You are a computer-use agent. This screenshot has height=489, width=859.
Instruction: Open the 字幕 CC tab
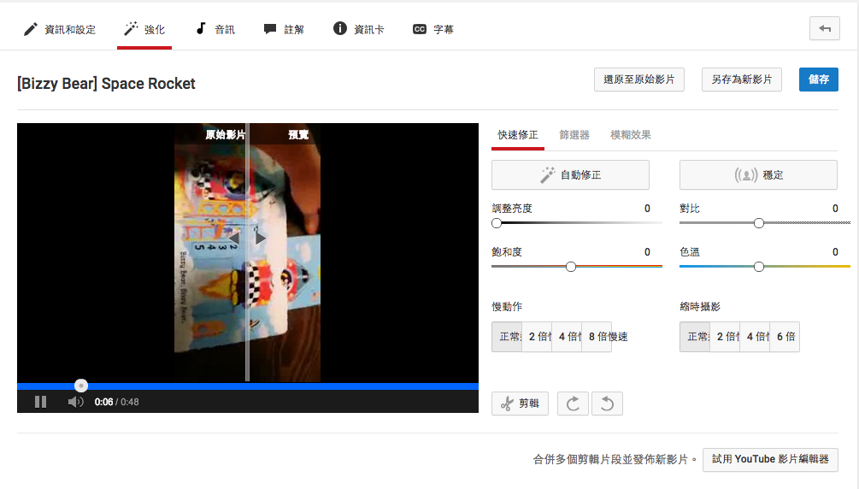point(432,29)
